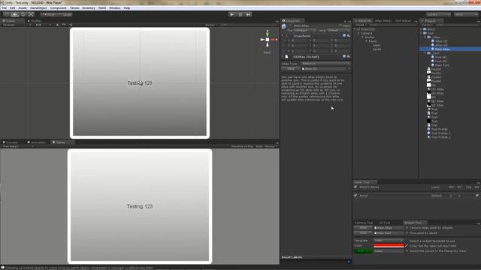Collapse UI Root (2D) in Hierarchy
Screen dimensions: 481x270
[x=355, y=29]
